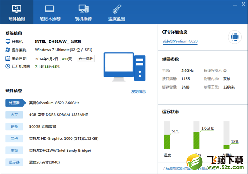Viewport: 248px width, 174px height.
Task: Open the 英特尔Pentium G620 CPU link
Action: [180, 41]
